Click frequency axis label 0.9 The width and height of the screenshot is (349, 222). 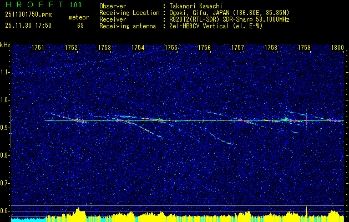[4, 128]
